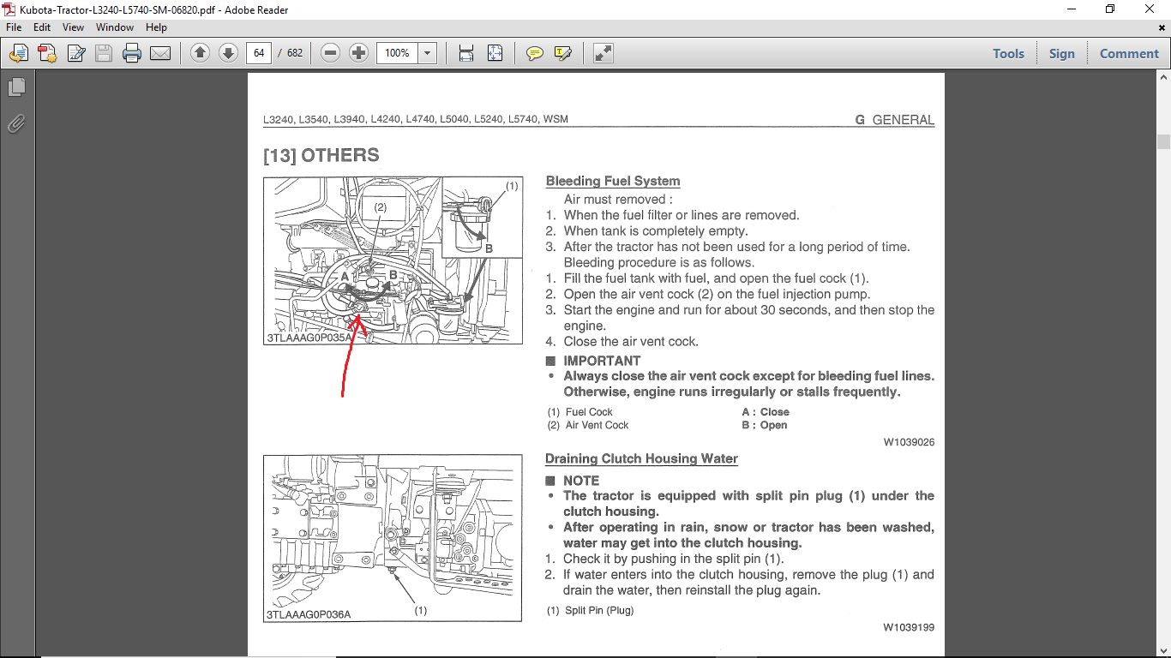The height and width of the screenshot is (658, 1171).
Task: Click the Adobe Reader title bar PDF icon
Action: point(9,9)
